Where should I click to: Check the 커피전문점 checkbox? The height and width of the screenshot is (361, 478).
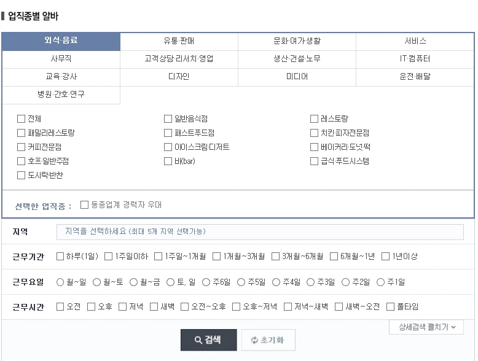21,147
